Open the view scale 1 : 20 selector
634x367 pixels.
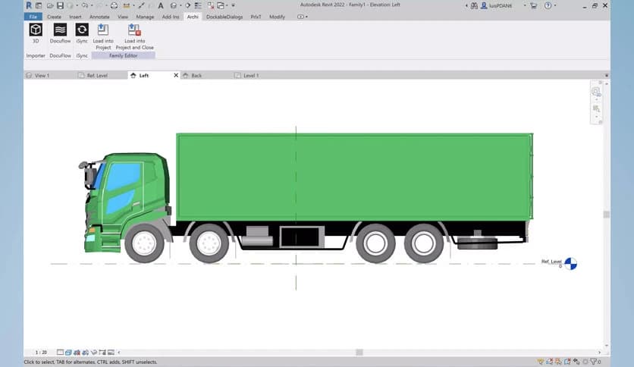[41, 352]
